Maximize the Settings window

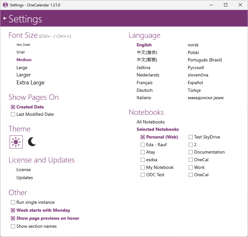pyautogui.click(x=226, y=5)
